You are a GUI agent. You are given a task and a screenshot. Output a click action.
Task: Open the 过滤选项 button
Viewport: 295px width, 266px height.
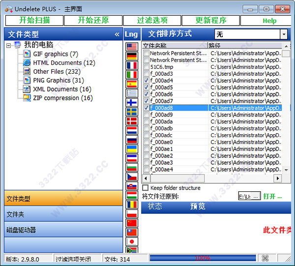pyautogui.click(x=152, y=20)
